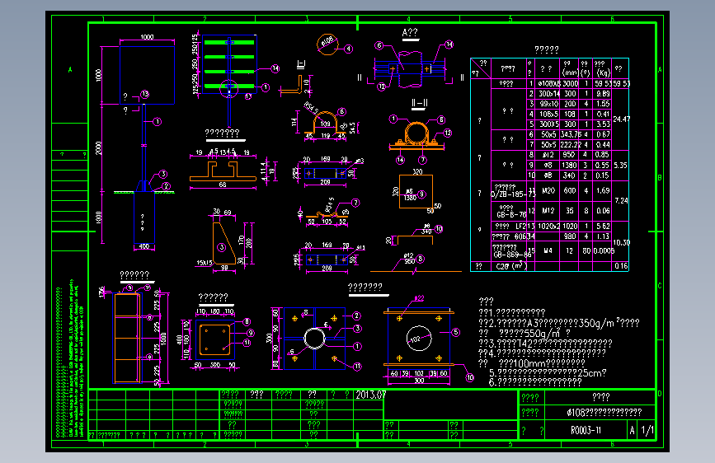Screen dimensions: 715x463
Task: Click the note line containing T42
Action: [x=545, y=344]
